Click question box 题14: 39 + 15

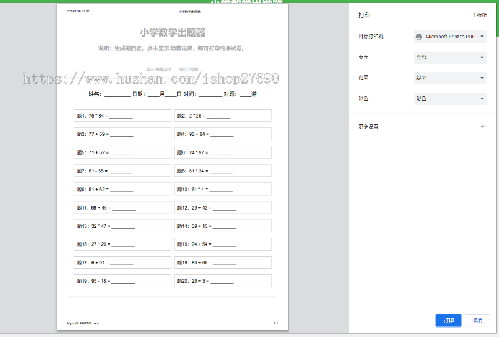(223, 226)
